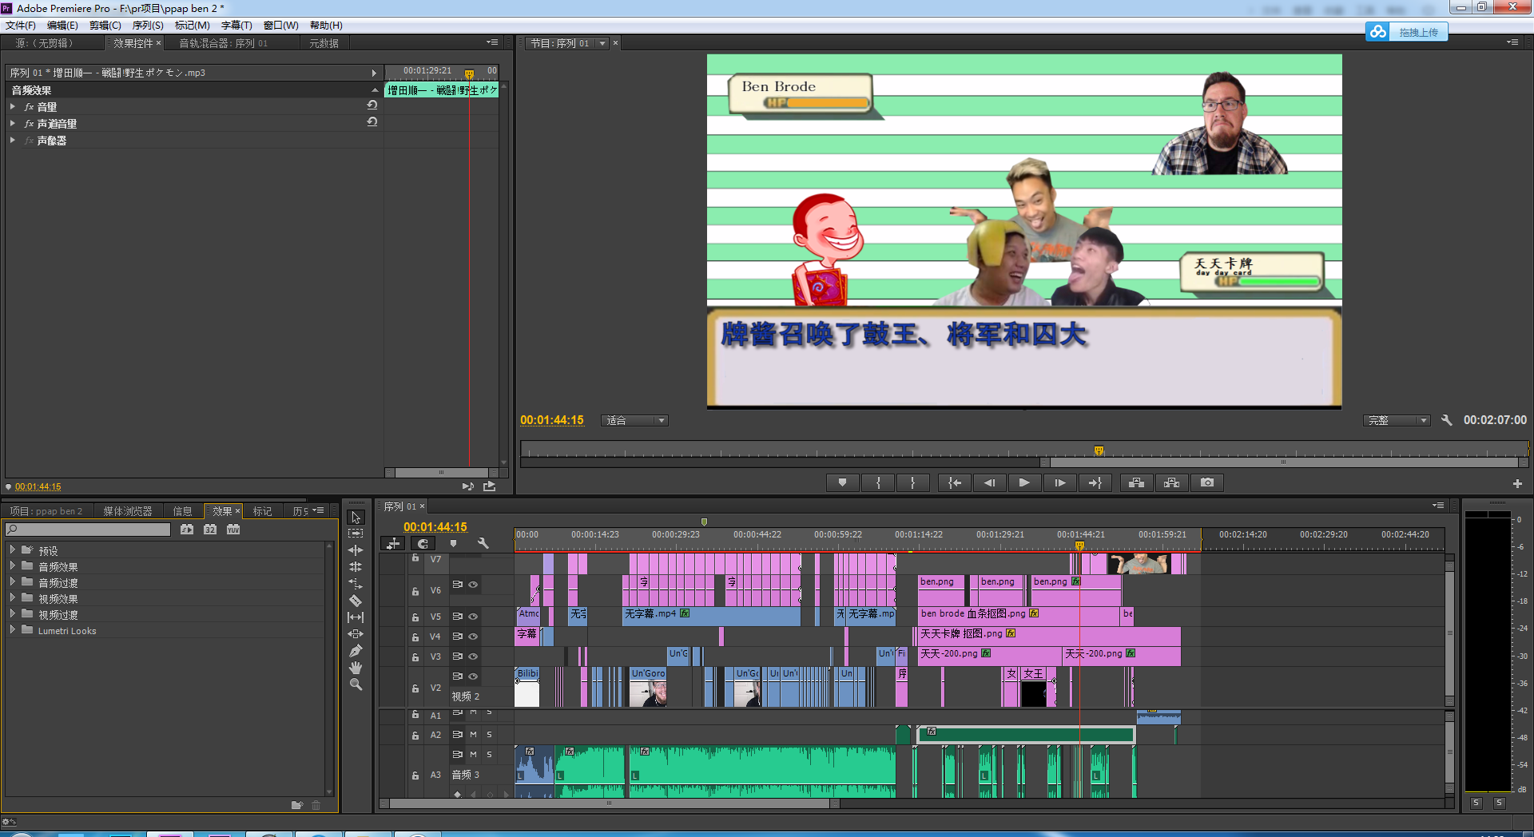The width and height of the screenshot is (1534, 837).
Task: Reset the 声道音量 effect
Action: coord(372,122)
